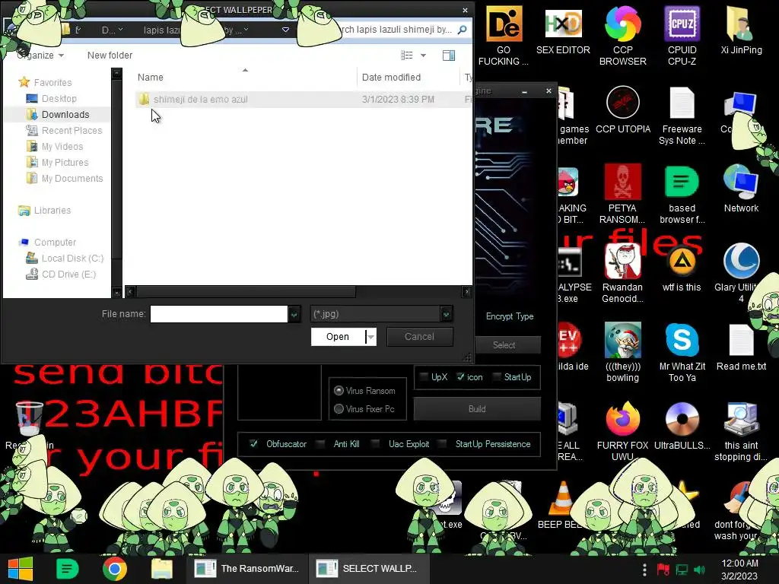Open File name history dropdown
Screen dimensions: 779x584
tap(294, 314)
